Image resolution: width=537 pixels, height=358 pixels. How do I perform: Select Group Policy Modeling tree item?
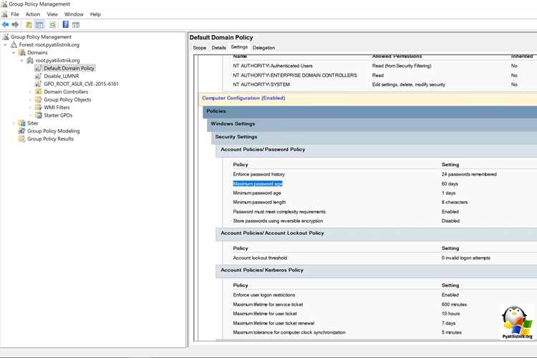54,131
